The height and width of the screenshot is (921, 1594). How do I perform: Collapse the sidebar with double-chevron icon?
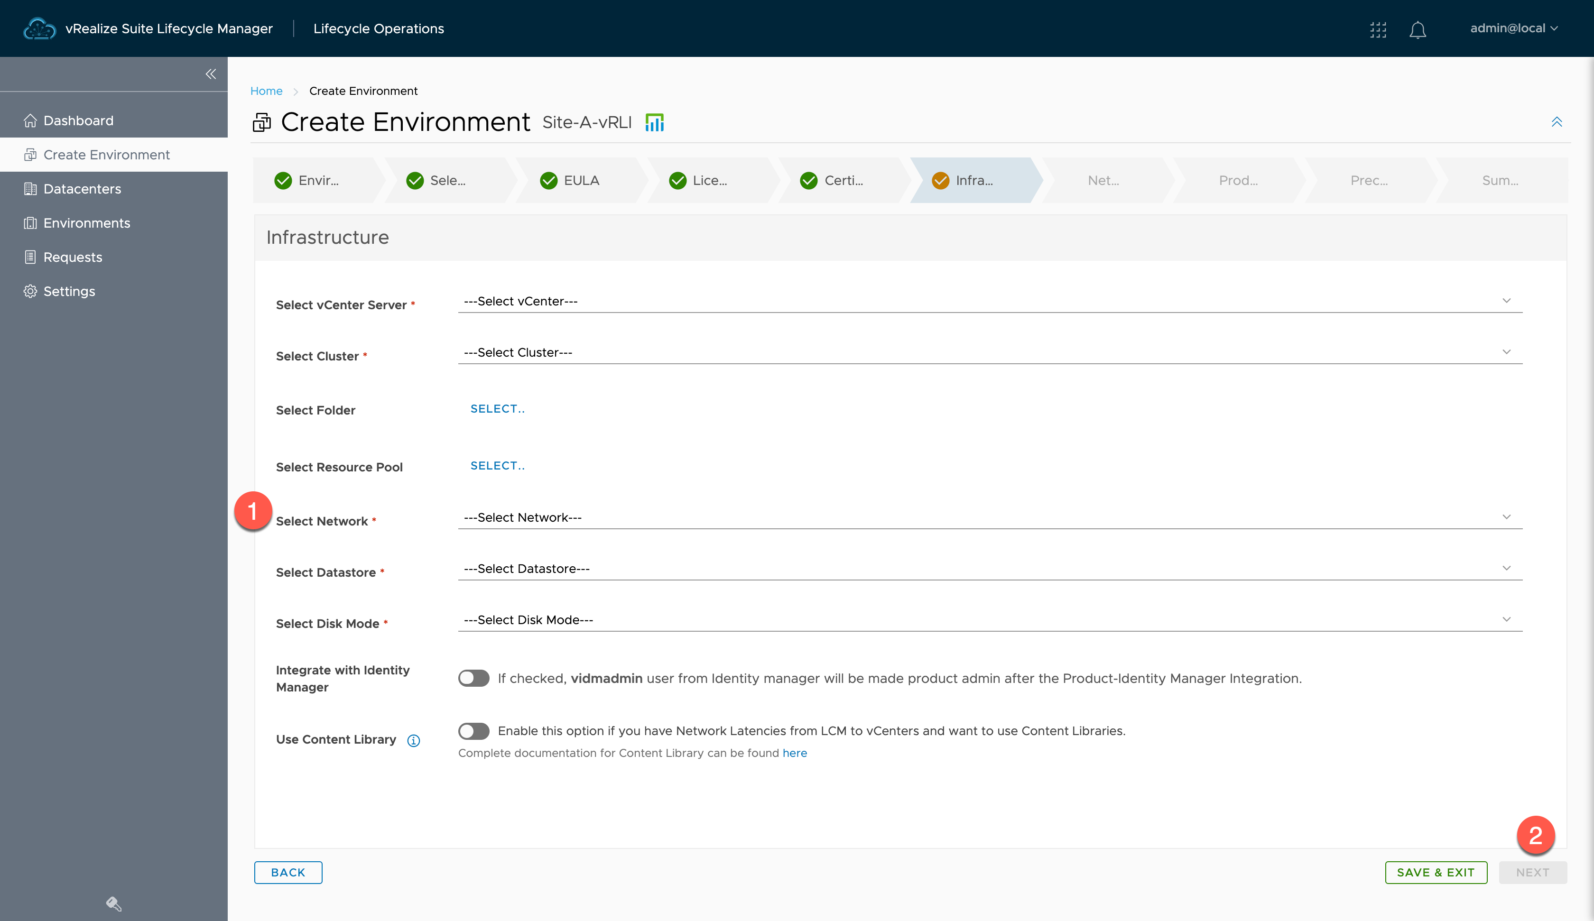tap(211, 74)
